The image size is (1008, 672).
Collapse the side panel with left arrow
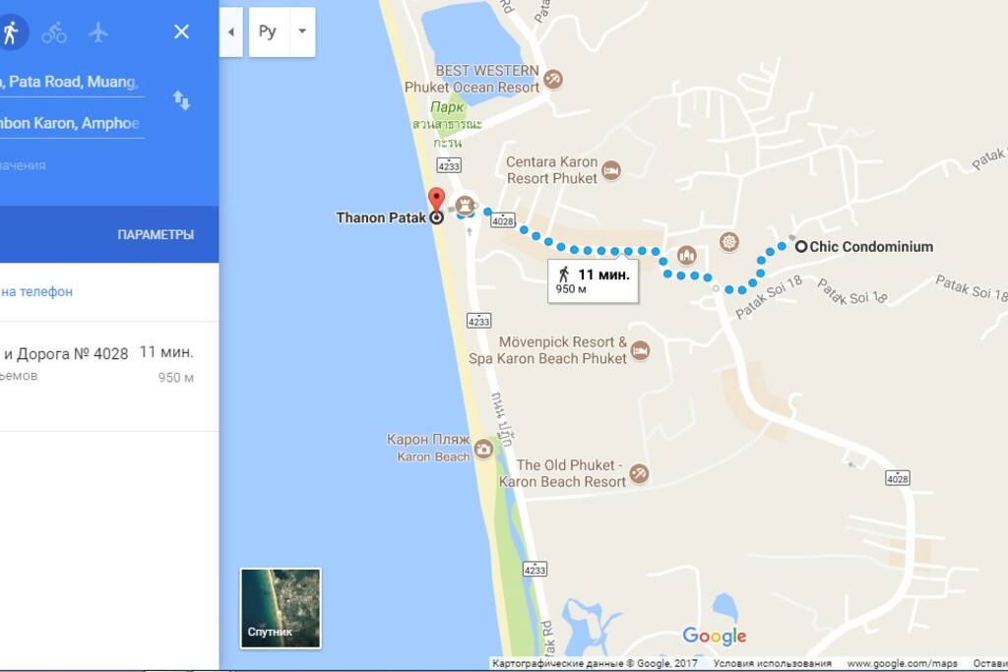coord(230,32)
